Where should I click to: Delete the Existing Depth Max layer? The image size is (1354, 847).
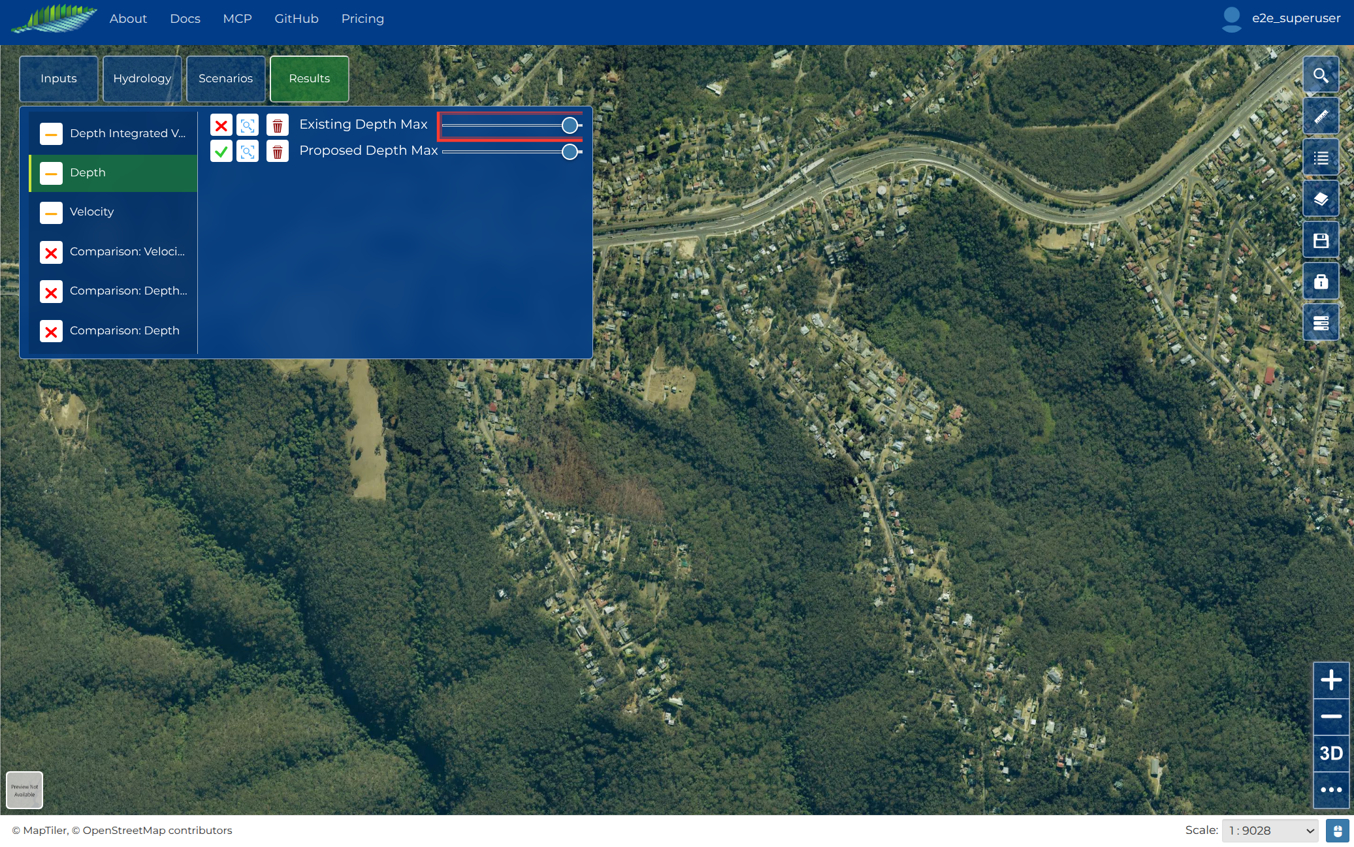(278, 125)
